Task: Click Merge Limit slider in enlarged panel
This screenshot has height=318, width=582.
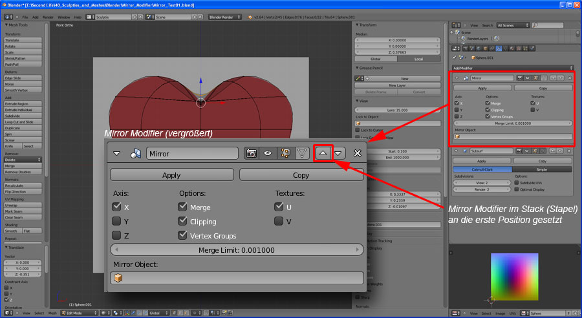Action: point(237,250)
